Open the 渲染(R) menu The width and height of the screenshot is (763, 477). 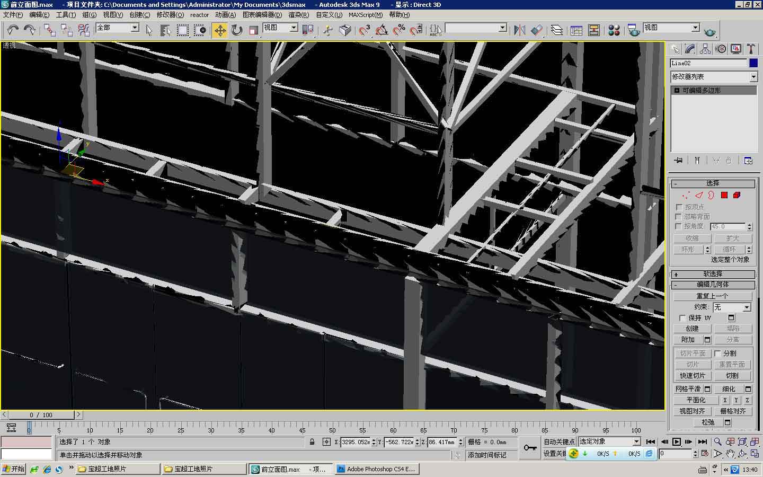pos(298,15)
